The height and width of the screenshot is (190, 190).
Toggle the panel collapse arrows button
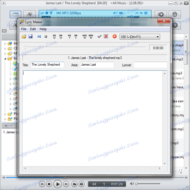pos(4,31)
